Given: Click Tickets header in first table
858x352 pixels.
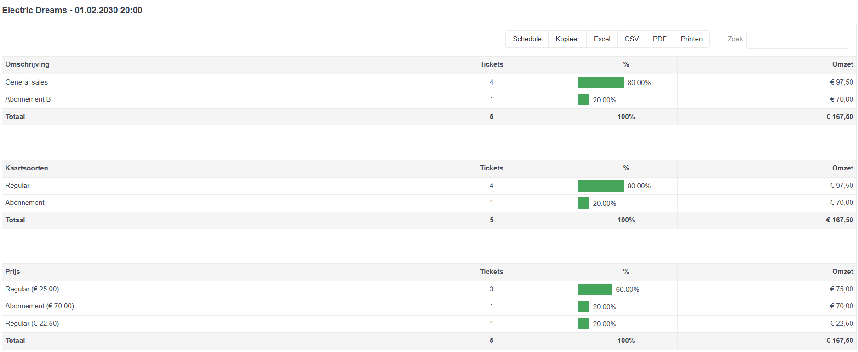Looking at the screenshot, I should coord(492,64).
